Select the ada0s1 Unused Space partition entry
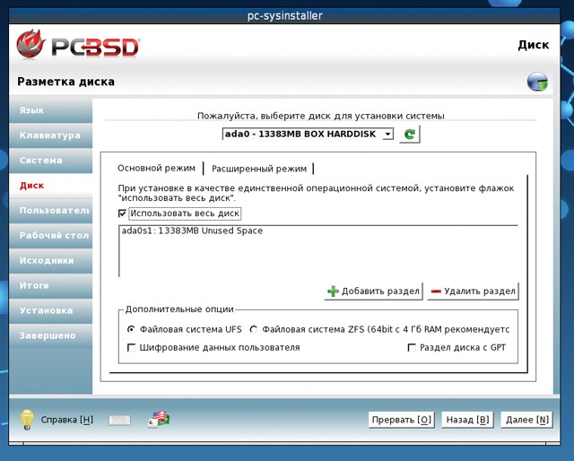The image size is (574, 461). click(x=191, y=230)
